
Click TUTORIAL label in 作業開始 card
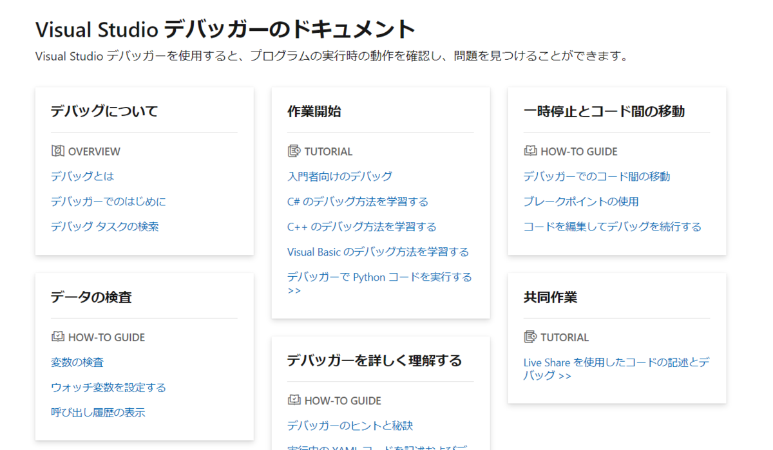(329, 151)
